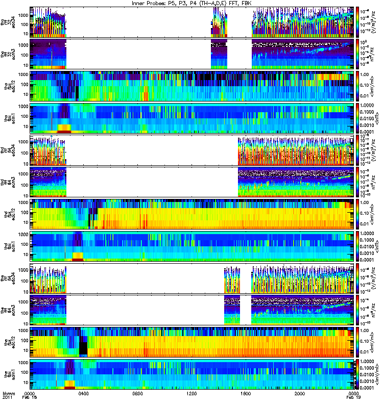Click the <|mV/m|> unit label of thd edc12 color bar
The width and height of the screenshot is (383, 408).
[x=372, y=215]
